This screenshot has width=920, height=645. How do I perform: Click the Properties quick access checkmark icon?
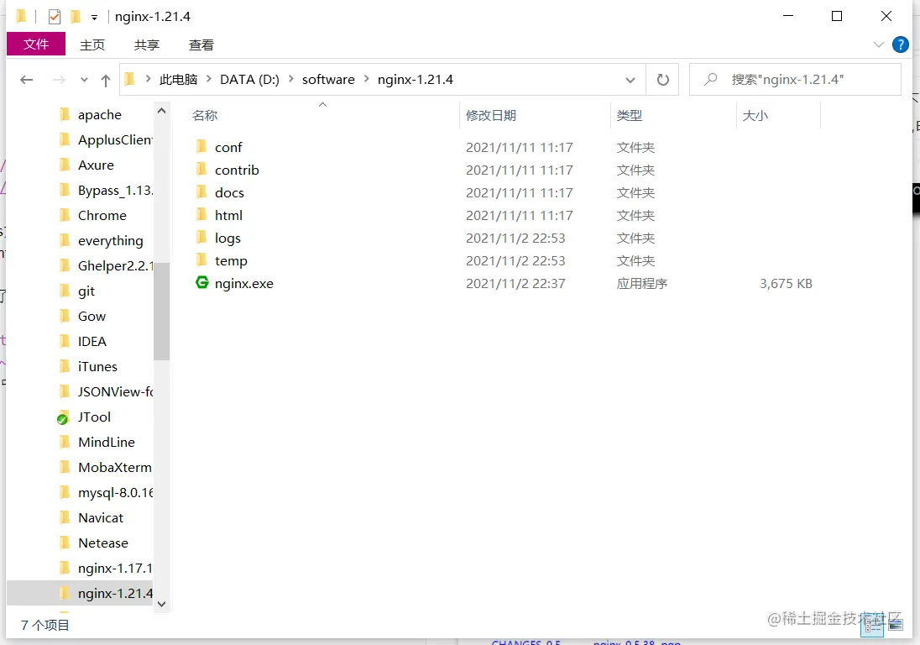pyautogui.click(x=55, y=17)
